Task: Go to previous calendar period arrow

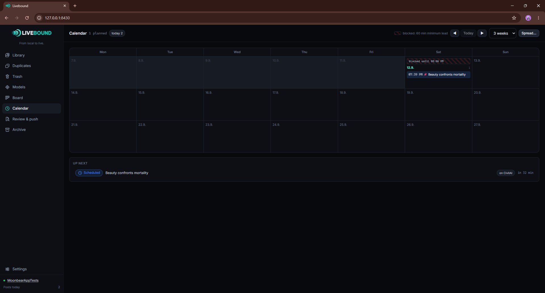Action: pos(455,33)
